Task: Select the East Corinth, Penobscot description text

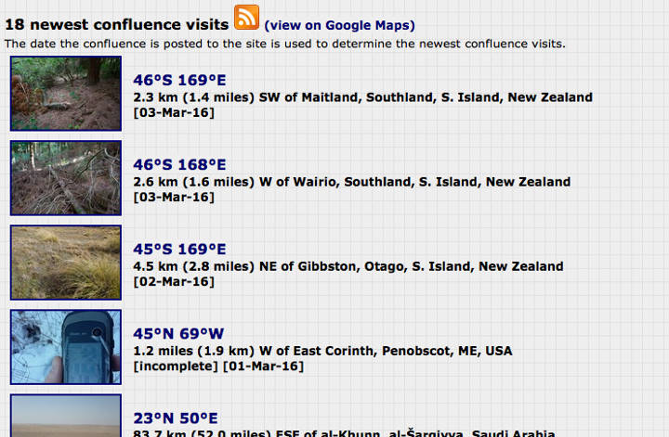Action: [x=322, y=351]
